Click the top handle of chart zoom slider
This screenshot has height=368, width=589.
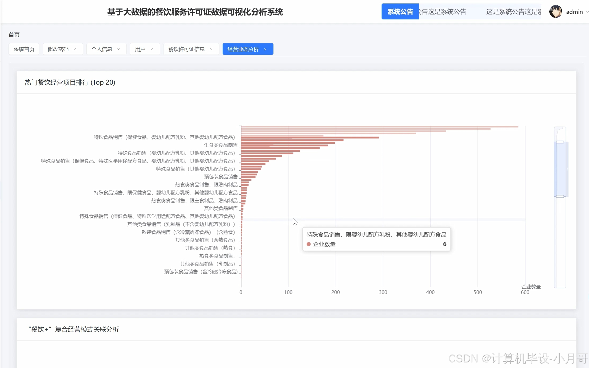coord(560,142)
